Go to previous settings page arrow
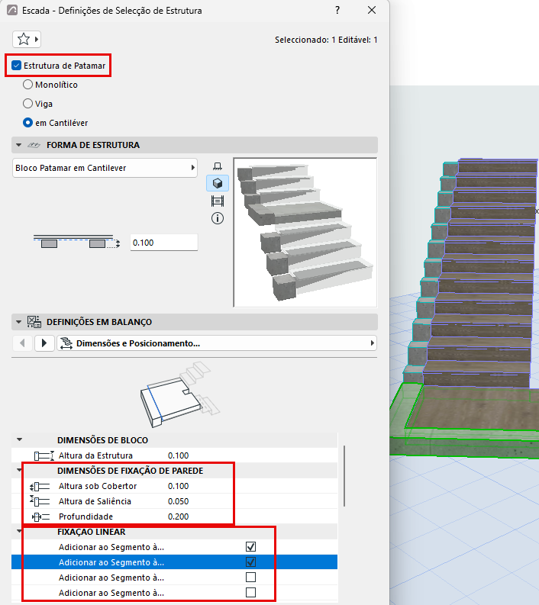 pos(22,343)
